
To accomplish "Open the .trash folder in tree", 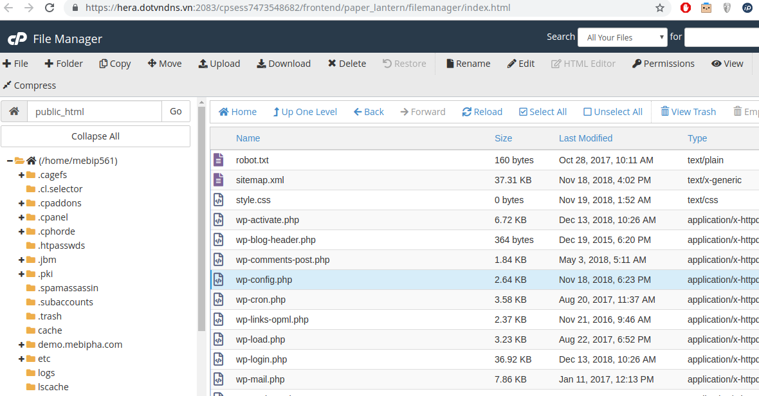I will [x=44, y=316].
